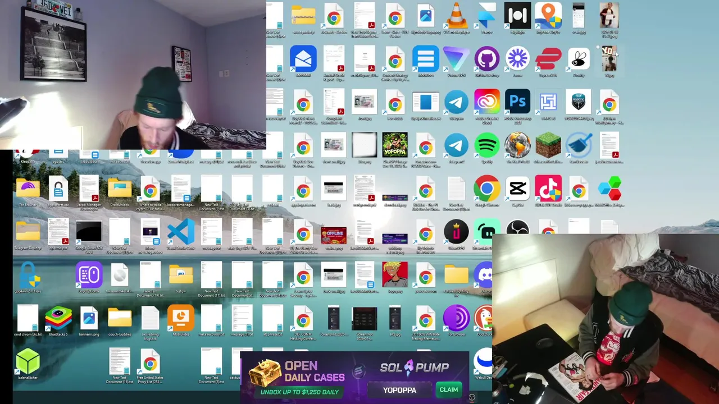Open the Telegram Desktop folder
This screenshot has height=404, width=719.
(28, 232)
